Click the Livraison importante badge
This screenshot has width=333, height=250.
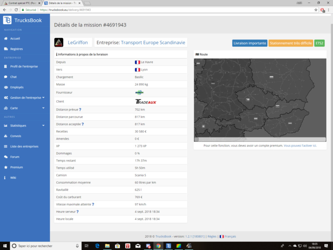click(x=250, y=43)
